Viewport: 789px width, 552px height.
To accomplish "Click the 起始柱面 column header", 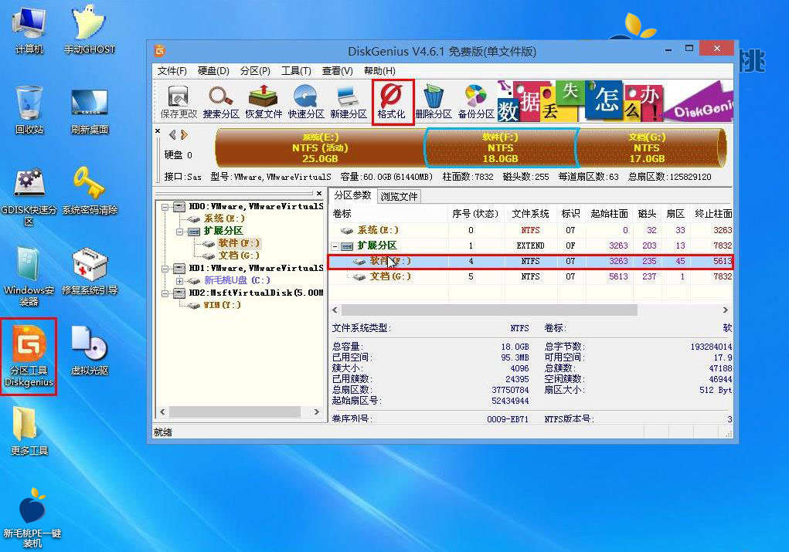I will [x=609, y=214].
